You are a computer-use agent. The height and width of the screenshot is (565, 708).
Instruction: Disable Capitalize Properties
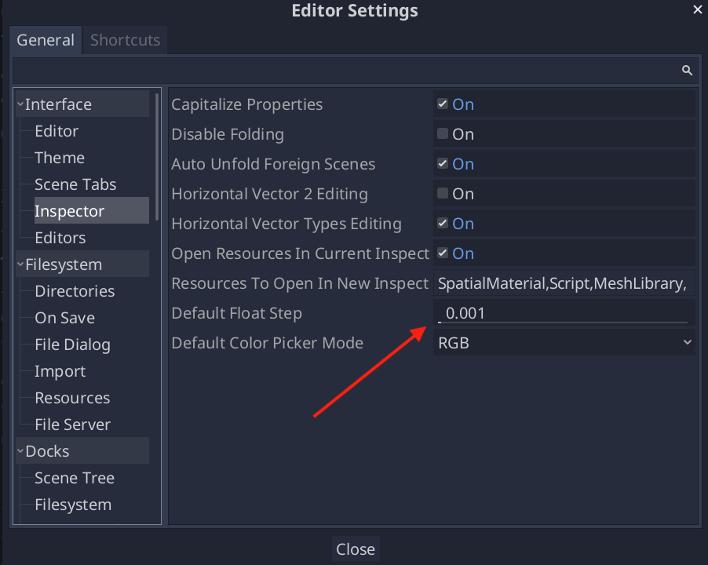click(x=443, y=103)
